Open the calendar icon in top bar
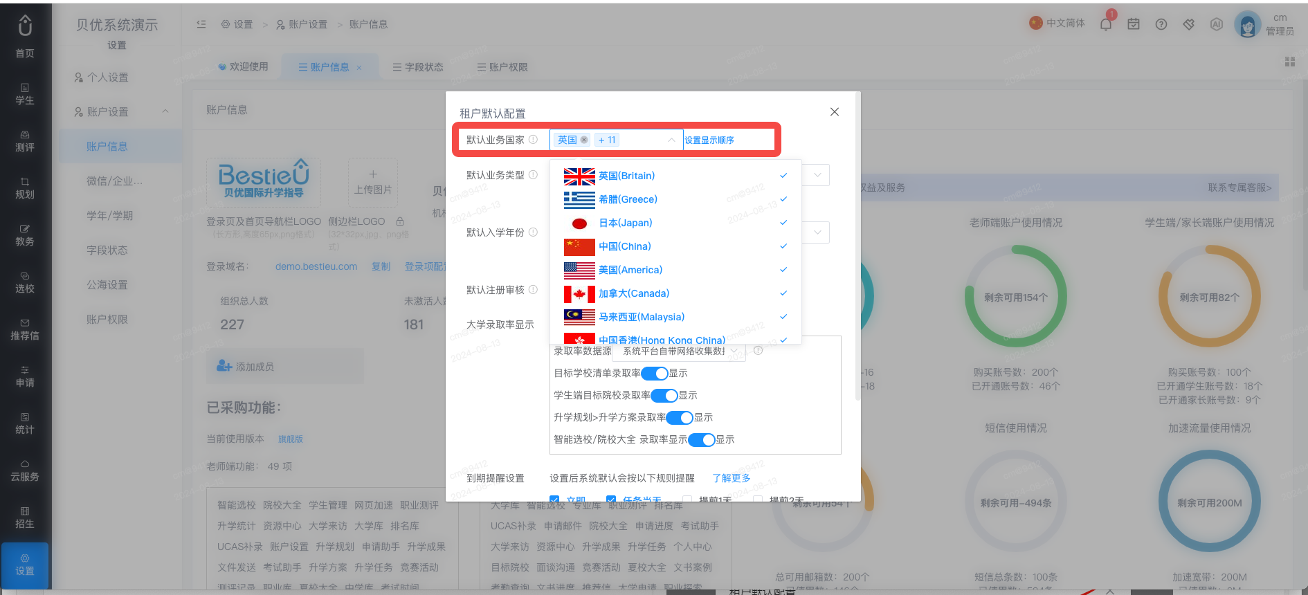 click(1134, 24)
